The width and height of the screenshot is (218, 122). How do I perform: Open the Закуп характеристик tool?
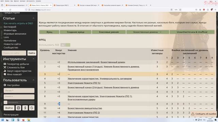point(17,71)
